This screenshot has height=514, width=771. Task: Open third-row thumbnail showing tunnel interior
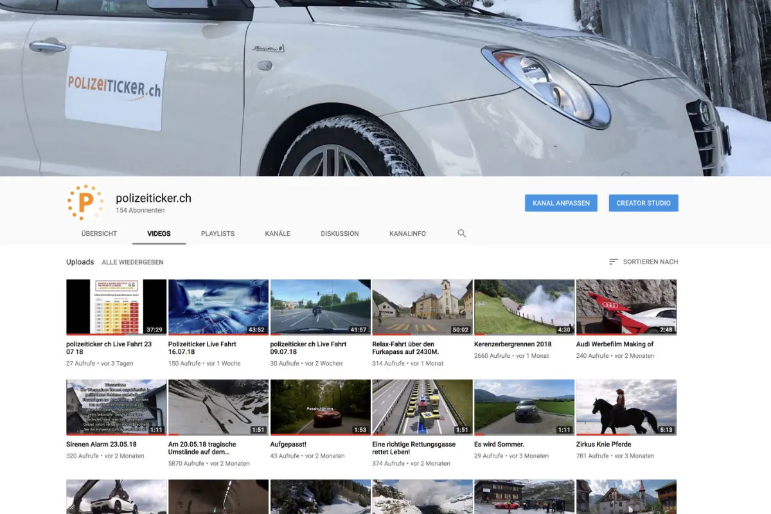point(218,497)
